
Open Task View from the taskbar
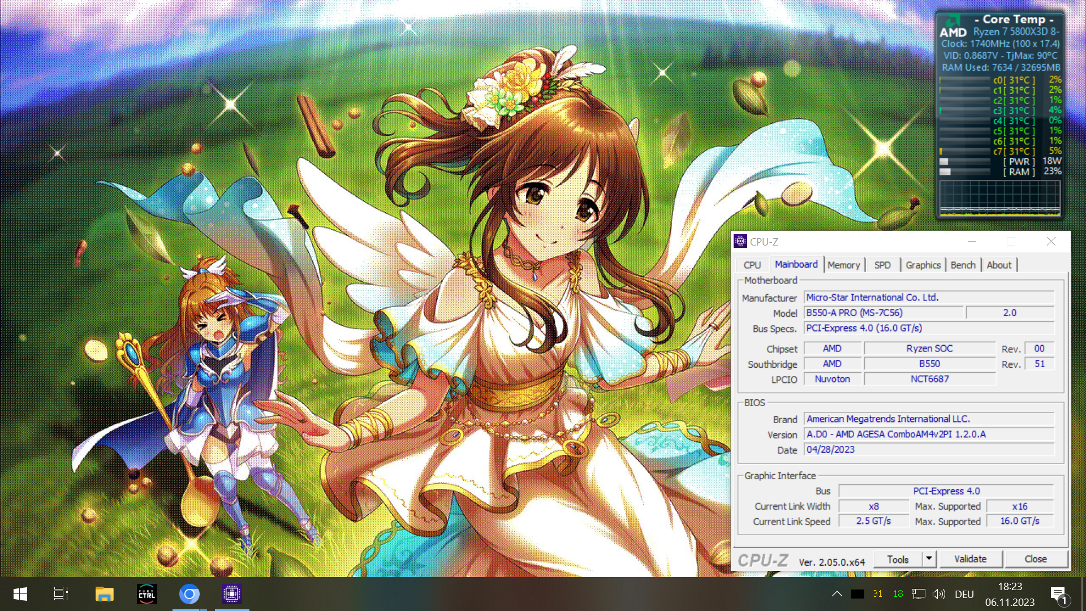tap(61, 594)
